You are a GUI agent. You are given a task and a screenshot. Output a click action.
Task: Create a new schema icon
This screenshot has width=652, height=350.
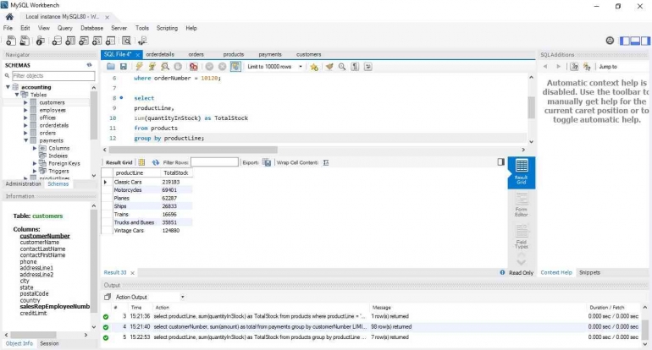(x=57, y=41)
